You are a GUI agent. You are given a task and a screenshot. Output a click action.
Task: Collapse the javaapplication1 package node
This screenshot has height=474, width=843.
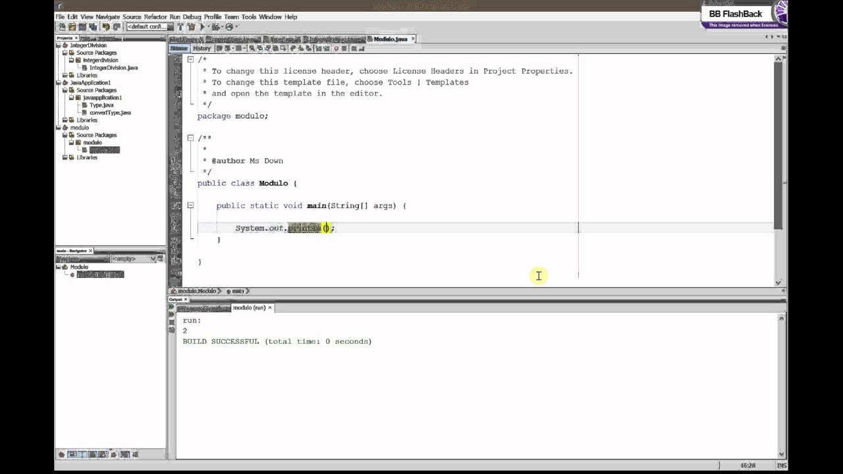pyautogui.click(x=71, y=97)
